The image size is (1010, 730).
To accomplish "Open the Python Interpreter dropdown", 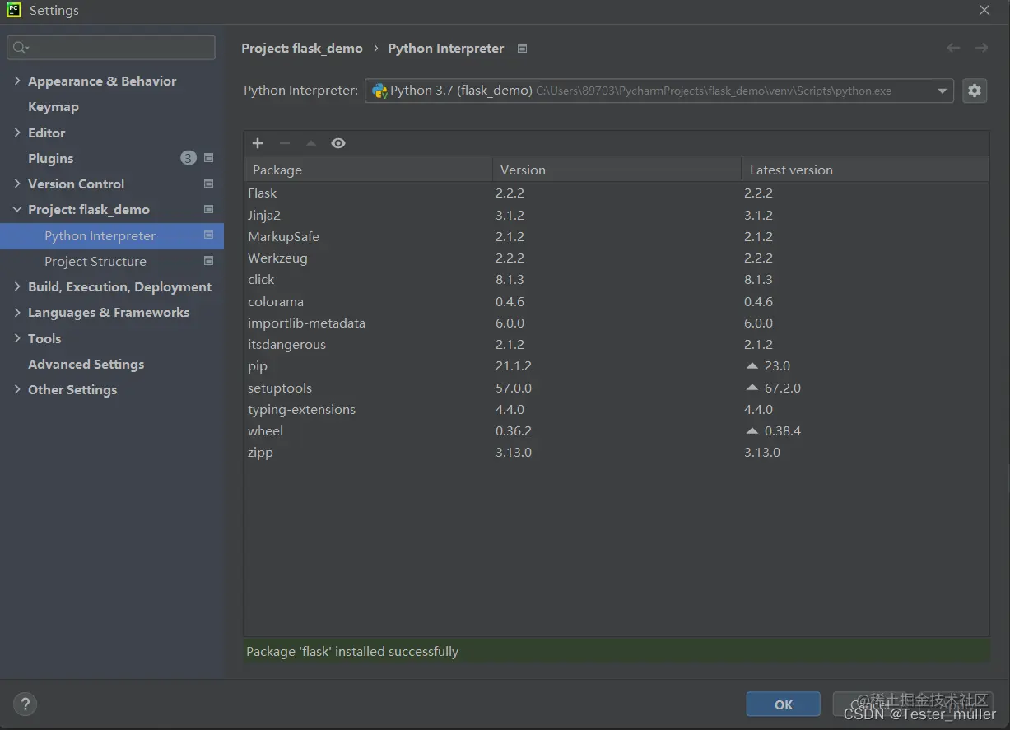I will tap(943, 91).
